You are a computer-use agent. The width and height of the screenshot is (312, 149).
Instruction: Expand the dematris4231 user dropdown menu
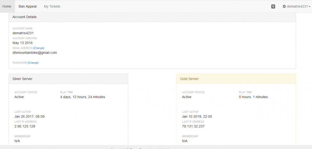click(x=297, y=7)
